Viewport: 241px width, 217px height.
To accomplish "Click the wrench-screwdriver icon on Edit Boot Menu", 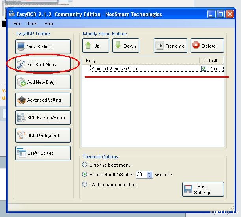I will pyautogui.click(x=21, y=64).
